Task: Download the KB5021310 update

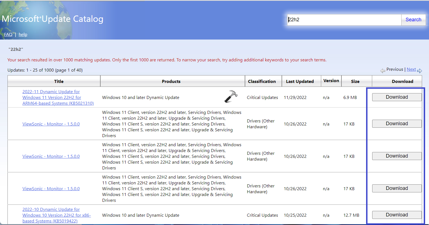Action: pos(397,97)
